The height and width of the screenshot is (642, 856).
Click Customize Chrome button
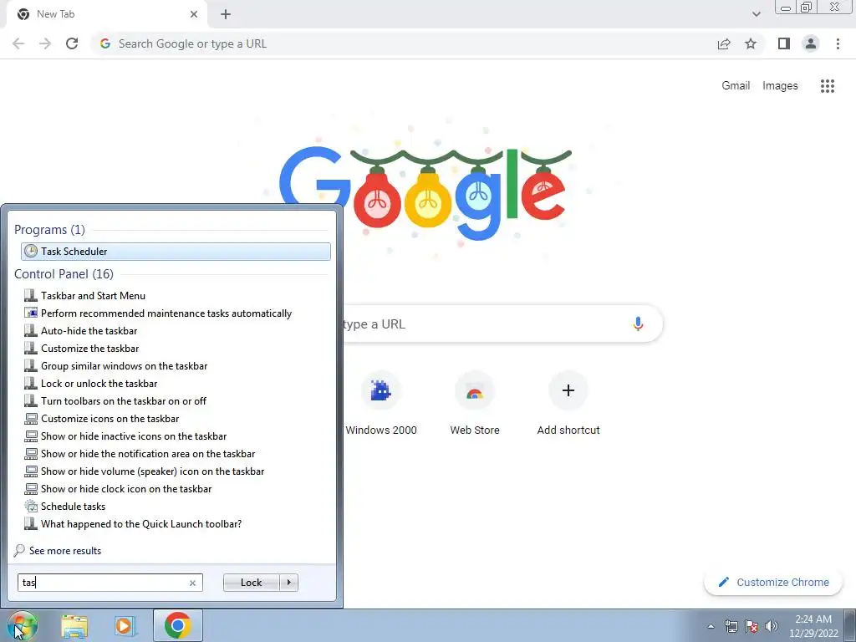point(773,582)
